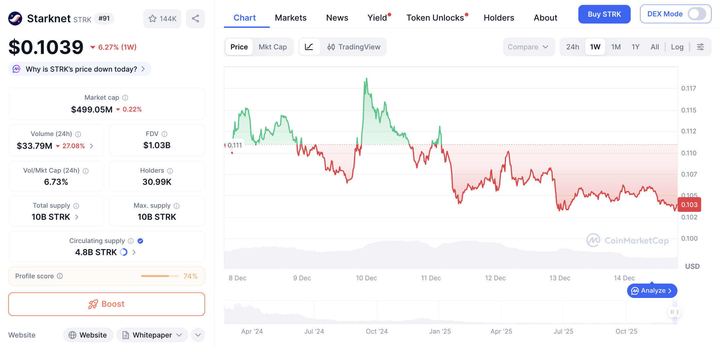
Task: Select the 1M time range
Action: (x=616, y=47)
